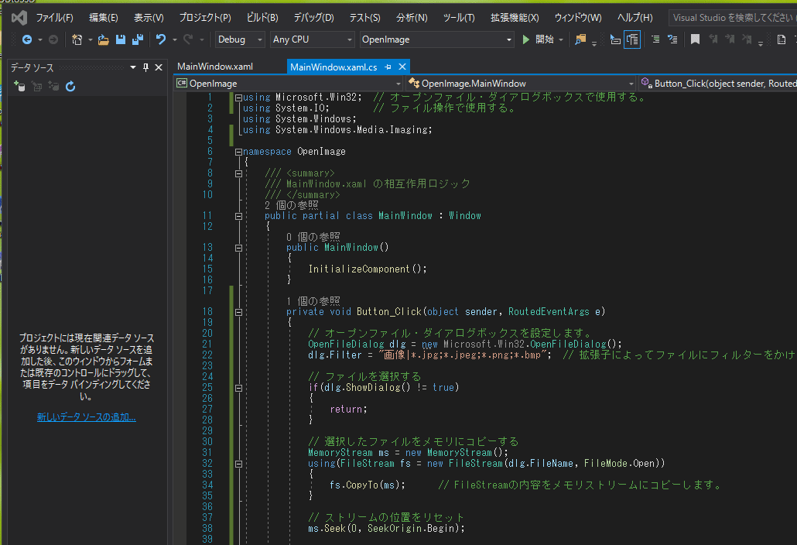This screenshot has width=797, height=545.
Task: Open the ツール(T) menu
Action: [x=459, y=18]
